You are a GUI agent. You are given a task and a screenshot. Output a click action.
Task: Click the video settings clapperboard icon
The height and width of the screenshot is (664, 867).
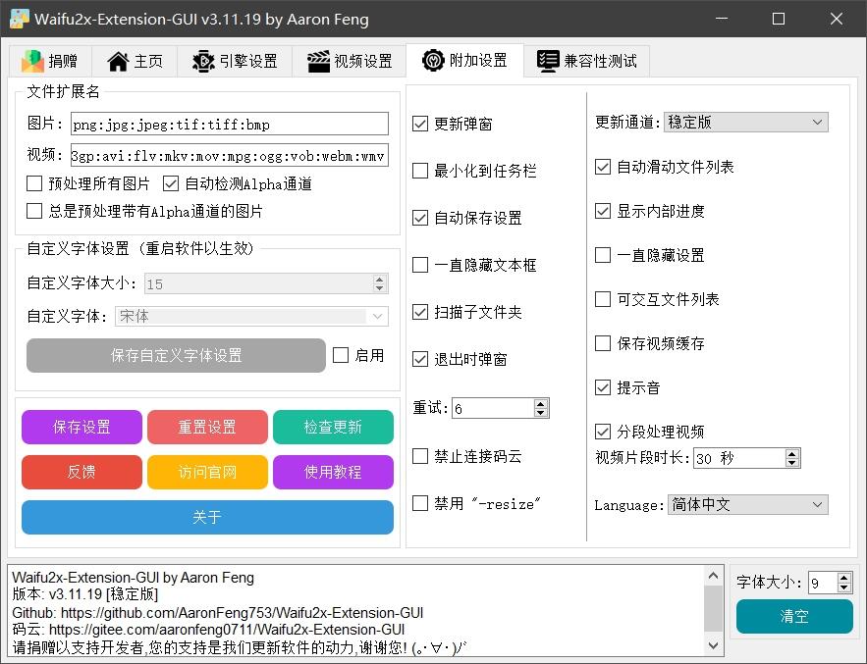pyautogui.click(x=318, y=61)
